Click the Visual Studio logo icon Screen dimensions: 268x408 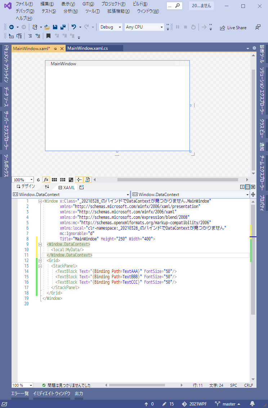point(8,6)
